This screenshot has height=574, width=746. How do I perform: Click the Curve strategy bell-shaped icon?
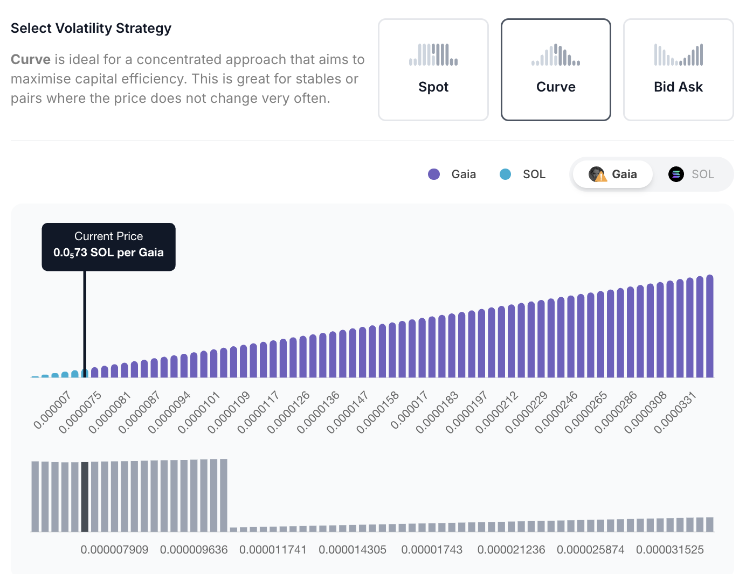click(x=556, y=54)
